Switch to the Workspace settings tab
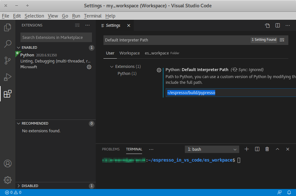296x196 pixels. coord(129,53)
